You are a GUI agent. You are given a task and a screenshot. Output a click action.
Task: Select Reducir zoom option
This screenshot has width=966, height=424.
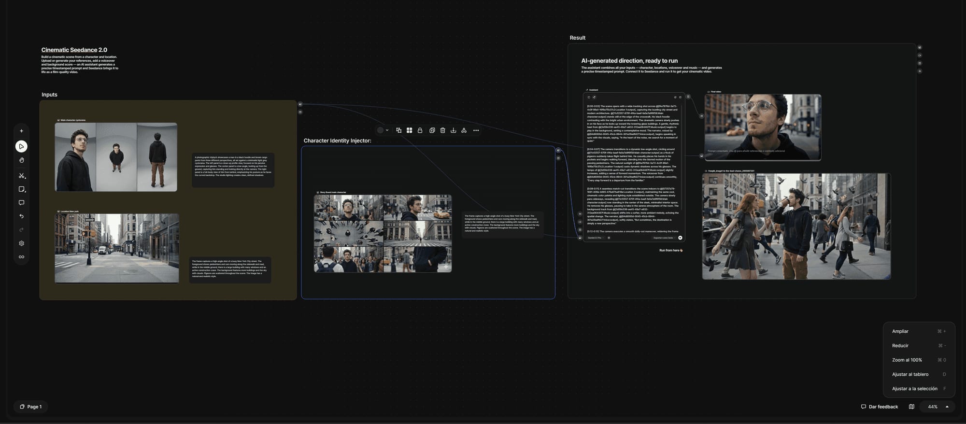[x=919, y=346]
